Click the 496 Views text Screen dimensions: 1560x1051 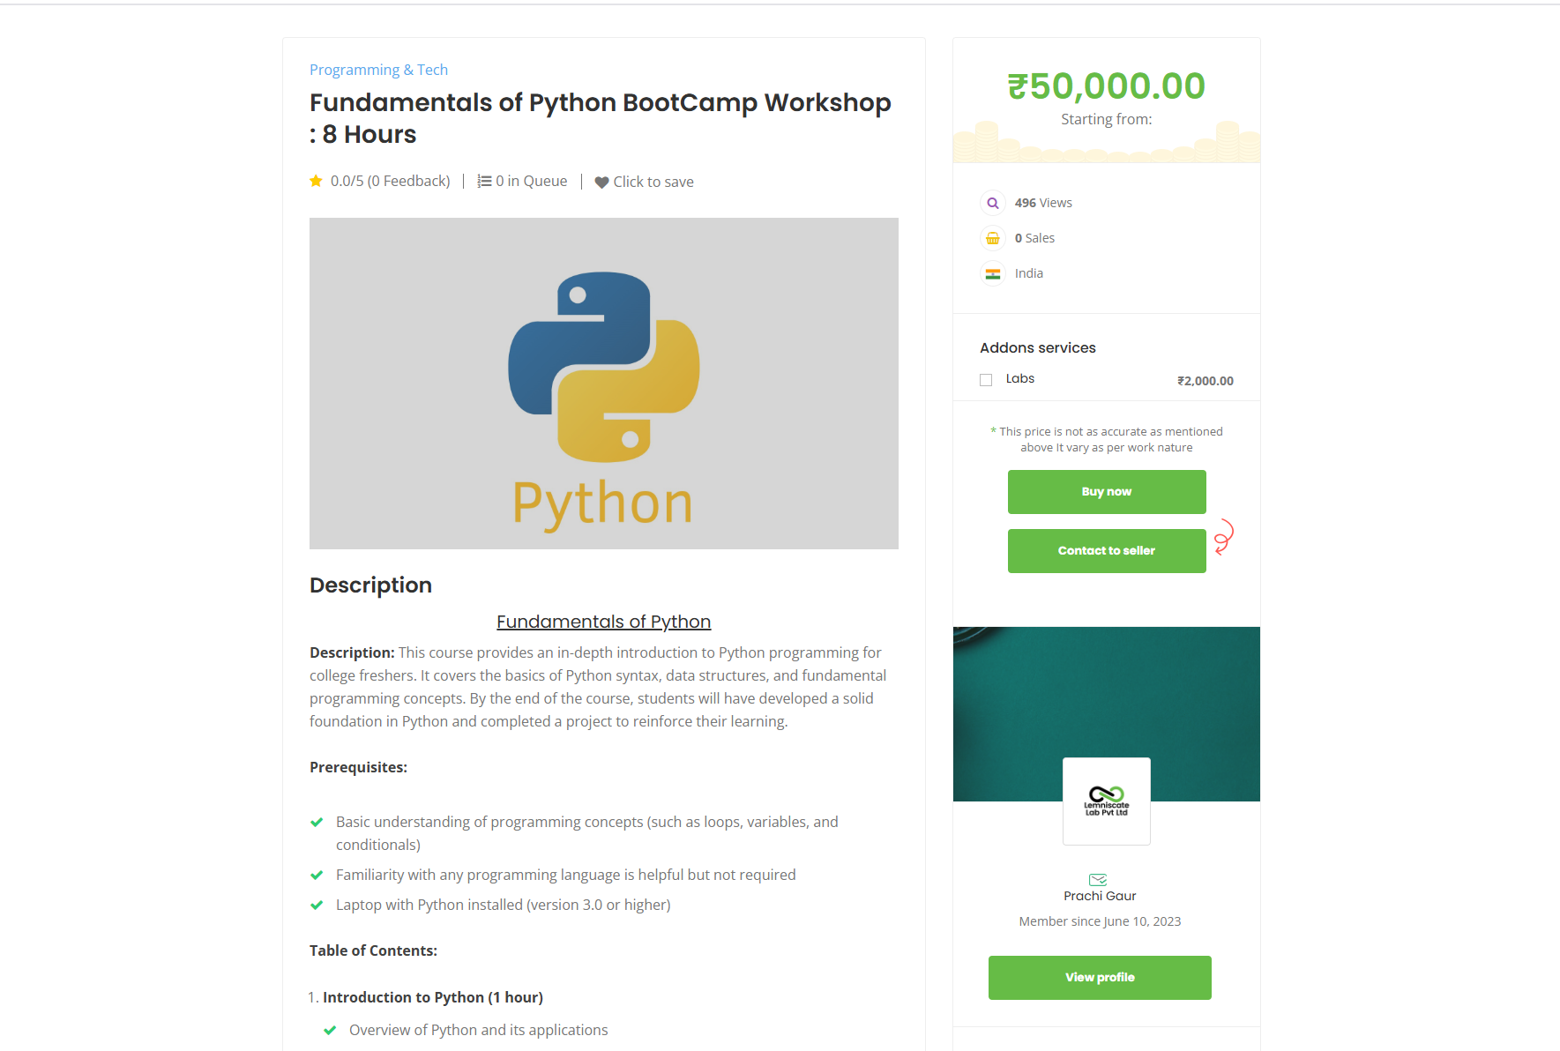pyautogui.click(x=1043, y=203)
